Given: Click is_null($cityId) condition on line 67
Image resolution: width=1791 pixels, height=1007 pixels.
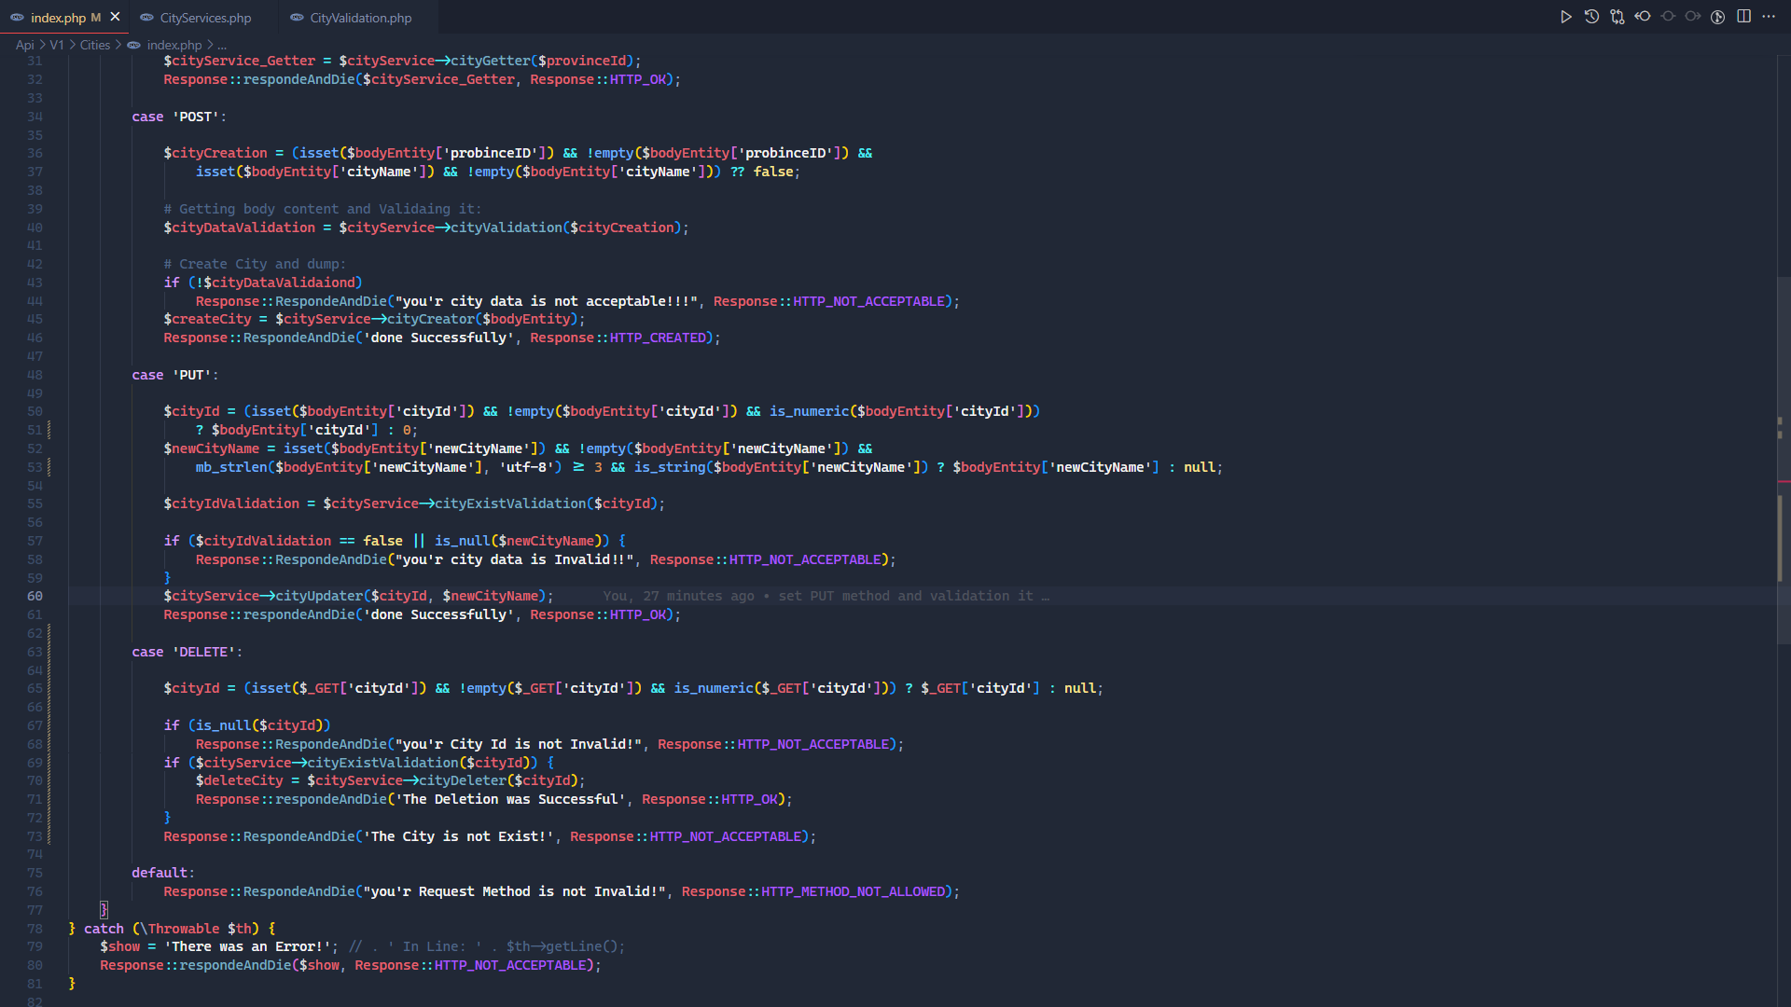Looking at the screenshot, I should [259, 725].
